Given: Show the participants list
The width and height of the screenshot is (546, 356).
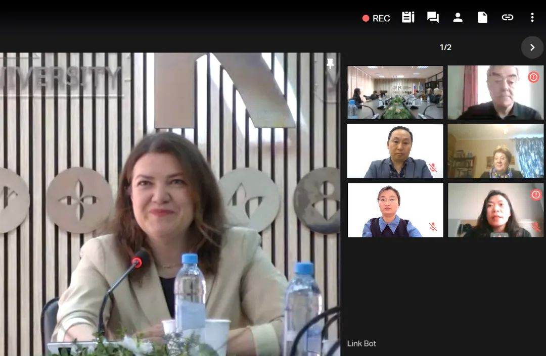Looking at the screenshot, I should tap(458, 18).
